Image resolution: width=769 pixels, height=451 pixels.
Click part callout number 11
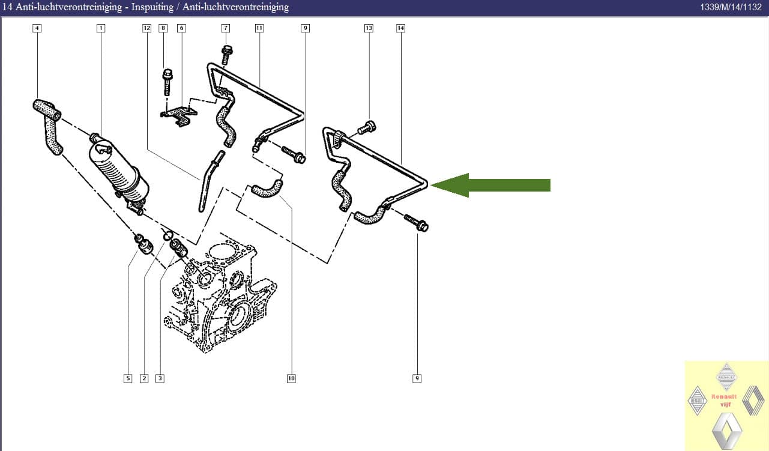coord(259,28)
